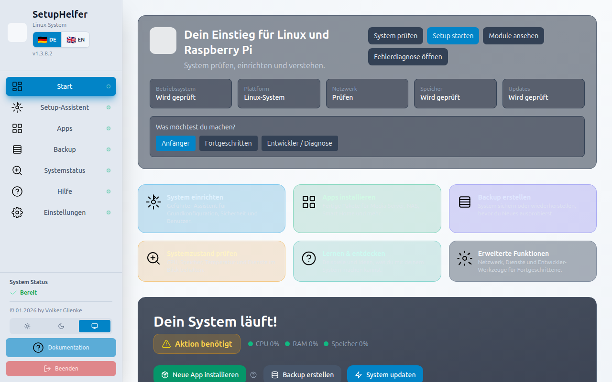Click the Systemzustand prüfen magnifier icon

click(x=153, y=258)
